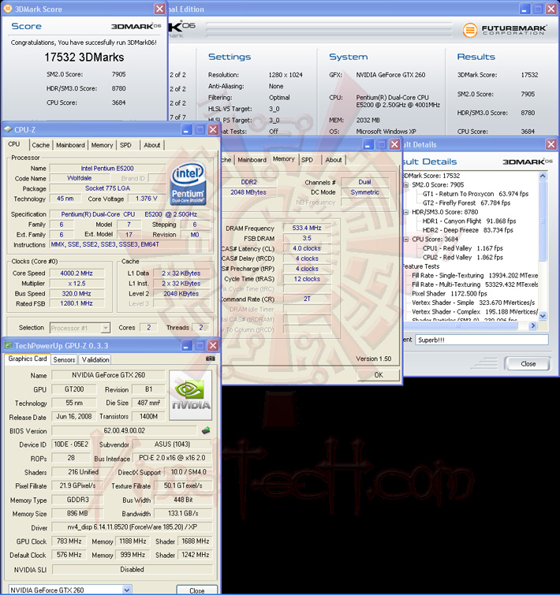Click the Core Speed value 4000.2 MHz
The image size is (560, 595).
(x=77, y=273)
